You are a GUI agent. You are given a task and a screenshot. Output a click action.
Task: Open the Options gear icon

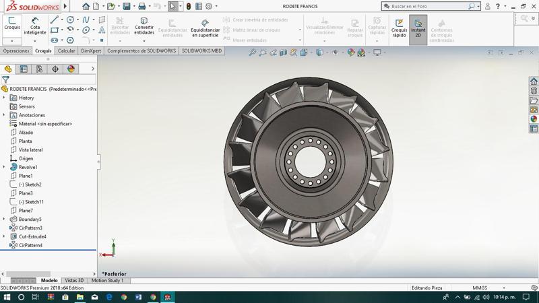click(209, 6)
